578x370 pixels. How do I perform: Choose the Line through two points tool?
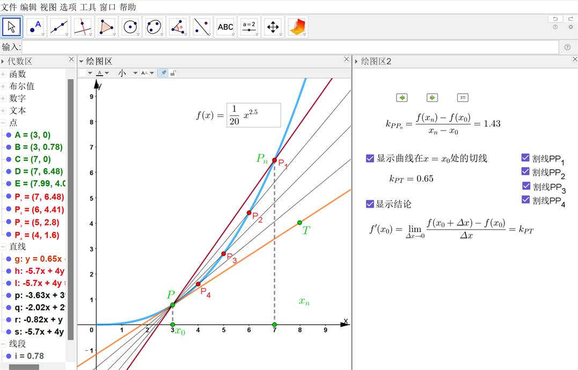coord(59,27)
